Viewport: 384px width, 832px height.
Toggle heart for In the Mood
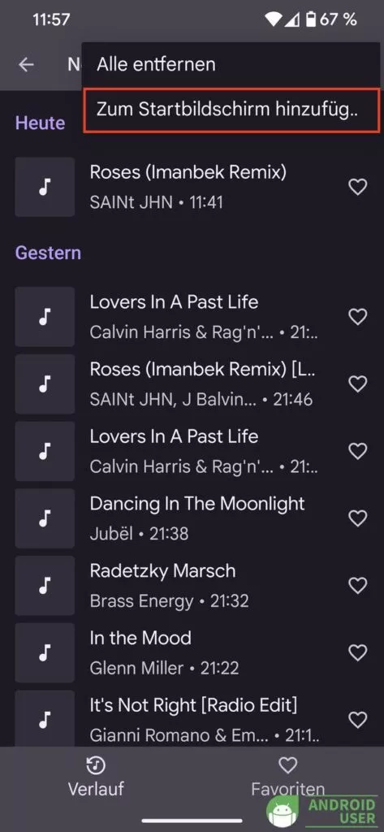coord(357,652)
